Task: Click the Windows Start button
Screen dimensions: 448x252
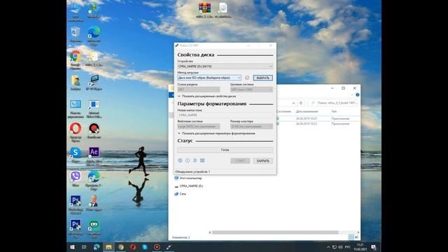Action: tap(72, 247)
